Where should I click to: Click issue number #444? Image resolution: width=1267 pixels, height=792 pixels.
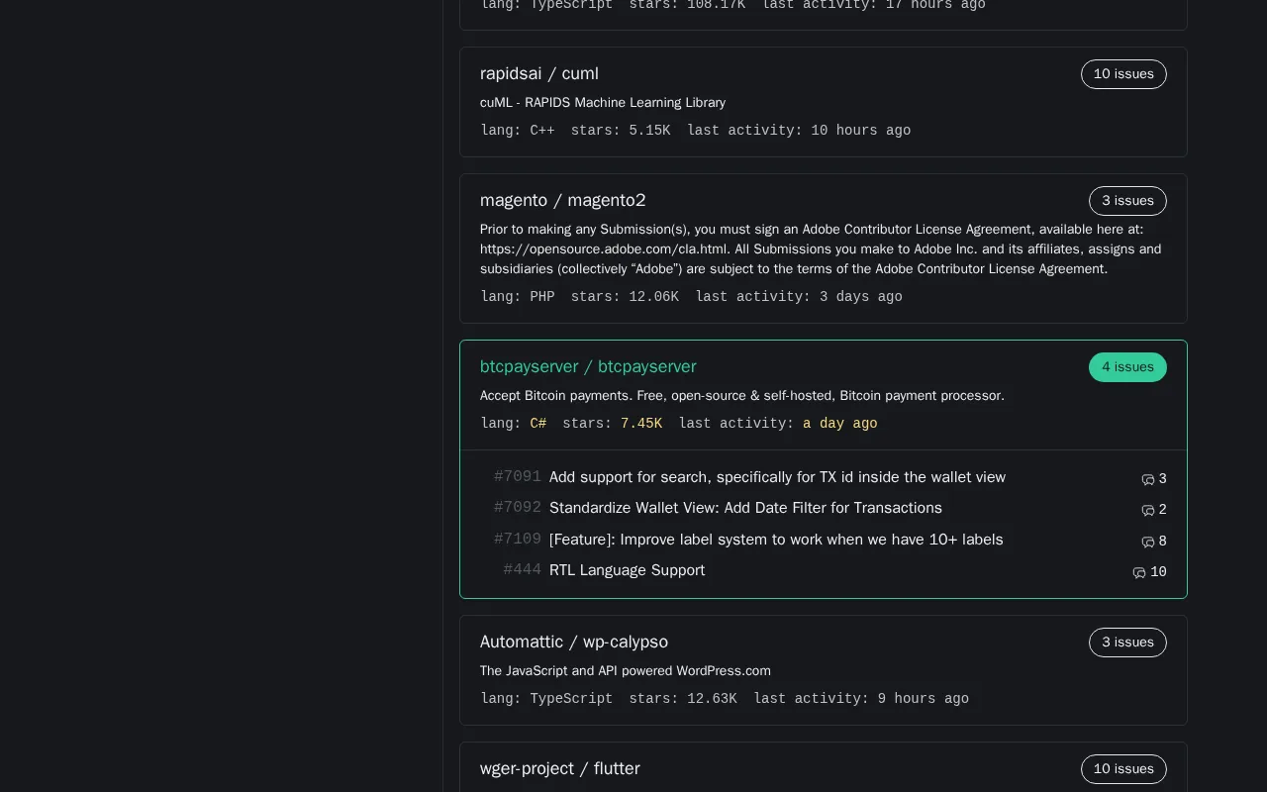tap(523, 570)
